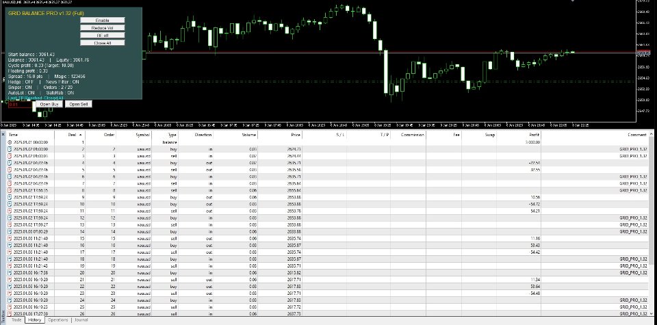This screenshot has width=657, height=325.
Task: Click the Swap column header
Action: click(479, 135)
